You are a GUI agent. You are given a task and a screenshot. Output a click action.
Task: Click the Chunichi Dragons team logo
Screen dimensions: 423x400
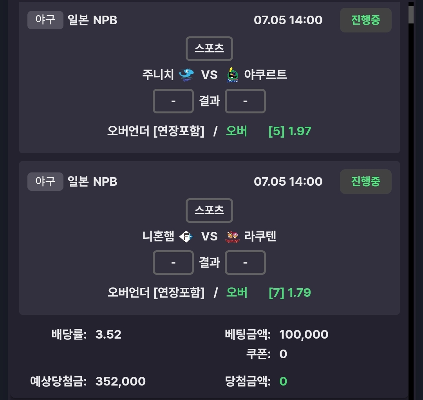[x=186, y=75]
